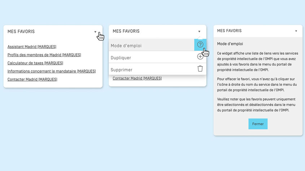
Task: Click the left widget's MES FAVORIS title
Action: [21, 32]
